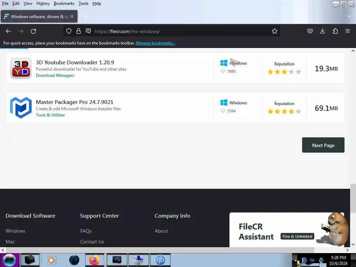Click the vertical scrollbar up arrow

pos(353,51)
